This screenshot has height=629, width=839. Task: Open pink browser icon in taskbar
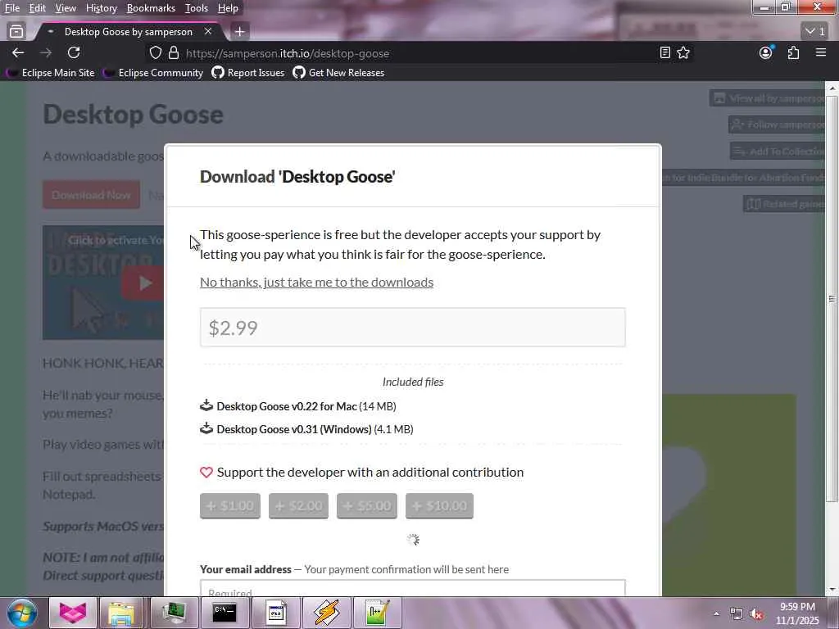point(72,613)
